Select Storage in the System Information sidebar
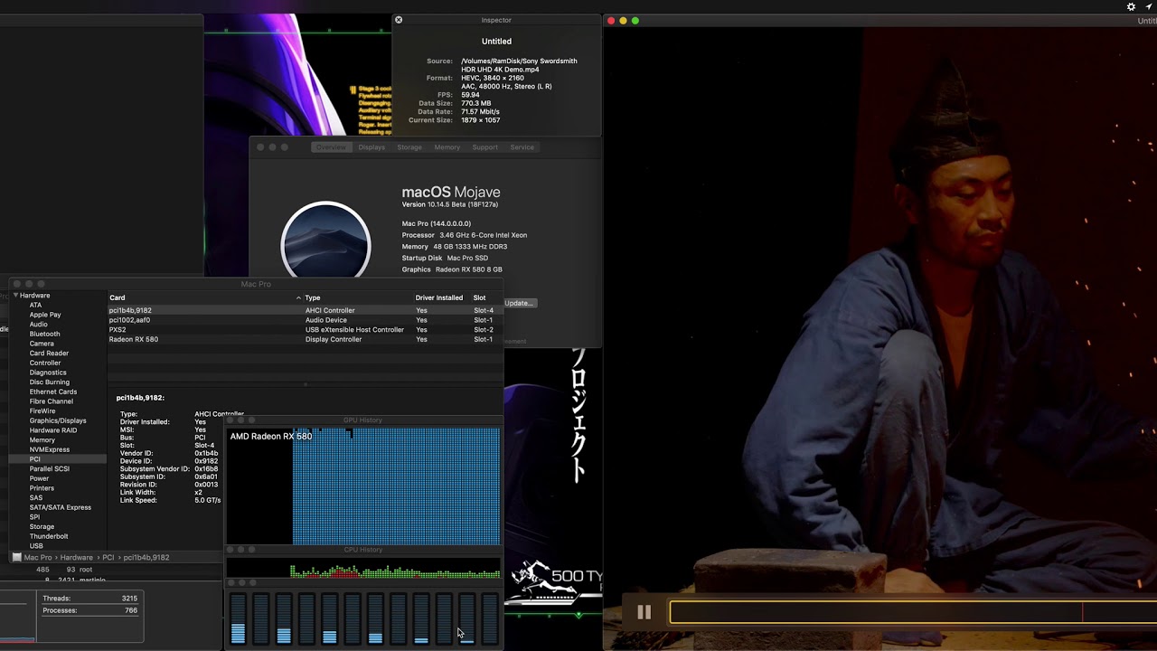1157x651 pixels. (x=42, y=527)
